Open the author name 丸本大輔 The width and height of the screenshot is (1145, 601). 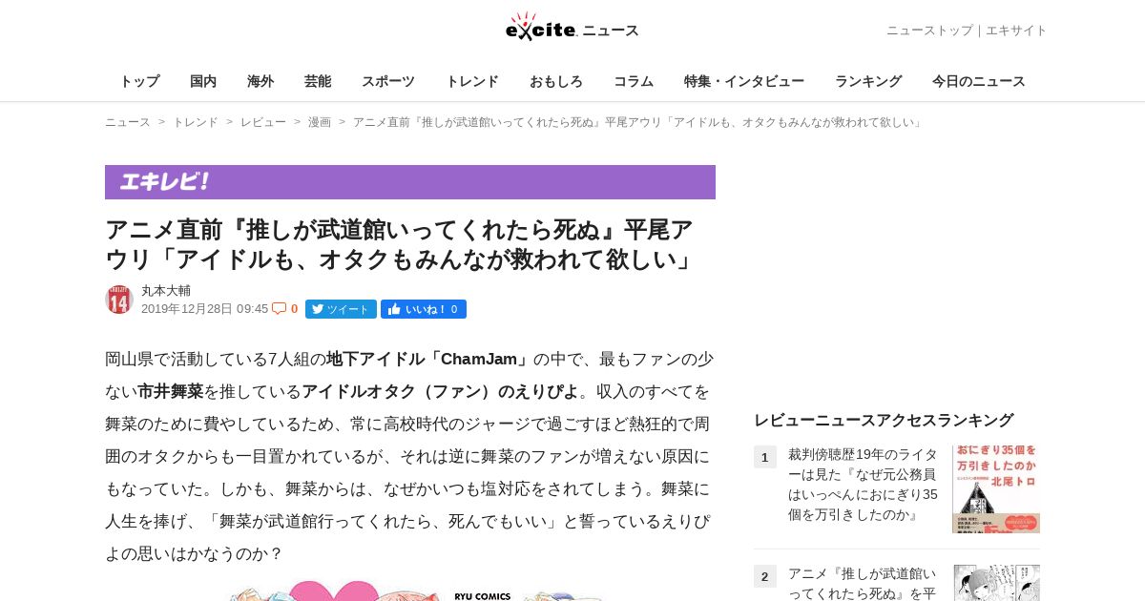pos(166,291)
